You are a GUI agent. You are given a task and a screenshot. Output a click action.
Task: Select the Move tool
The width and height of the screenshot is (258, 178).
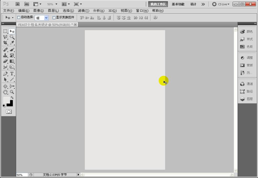[x=12, y=31]
